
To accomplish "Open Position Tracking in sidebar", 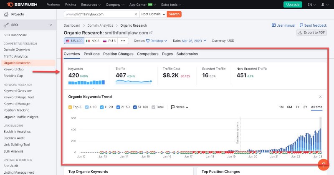I will [x=16, y=110].
